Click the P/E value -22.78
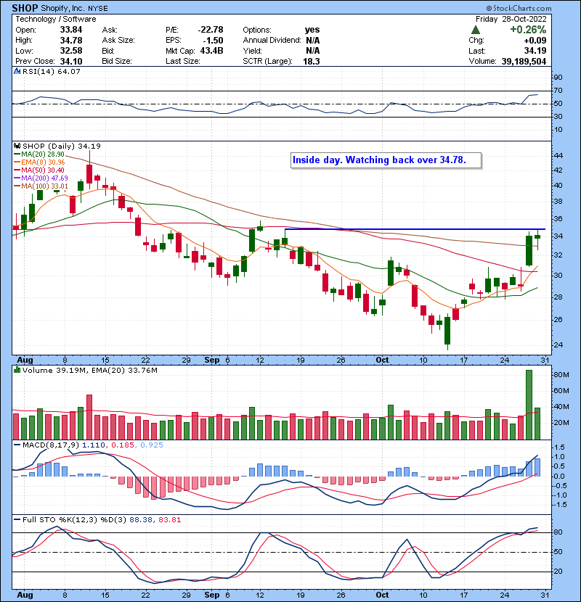 pos(211,30)
